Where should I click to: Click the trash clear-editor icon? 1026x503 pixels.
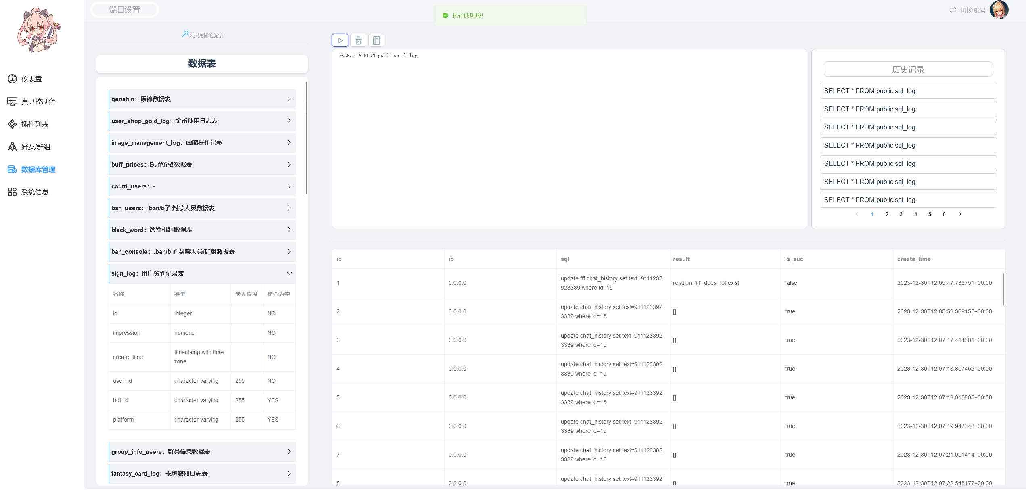pos(358,40)
